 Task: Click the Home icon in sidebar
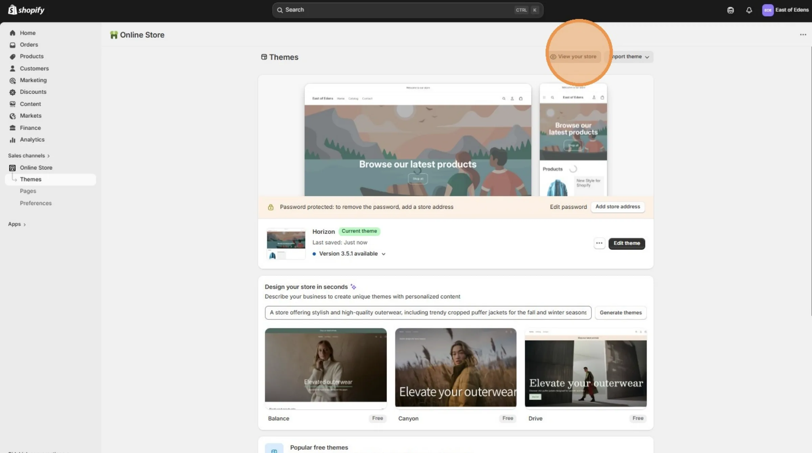coord(13,33)
